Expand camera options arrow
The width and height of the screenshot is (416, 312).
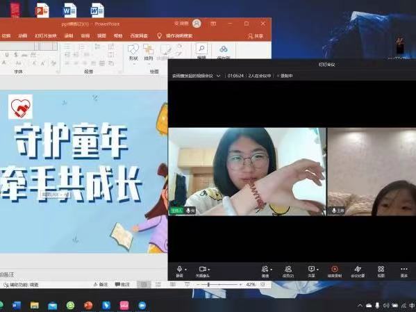209,270
